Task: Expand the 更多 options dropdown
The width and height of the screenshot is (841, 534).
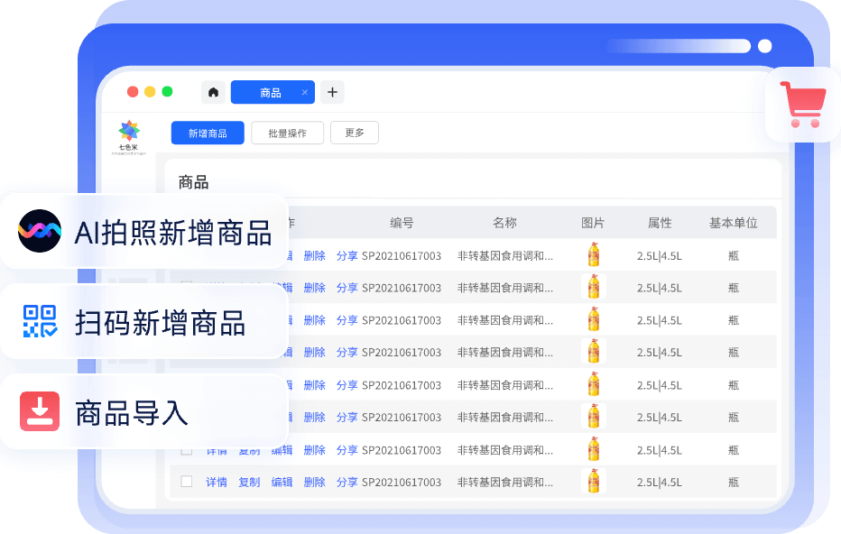Action: coord(354,132)
